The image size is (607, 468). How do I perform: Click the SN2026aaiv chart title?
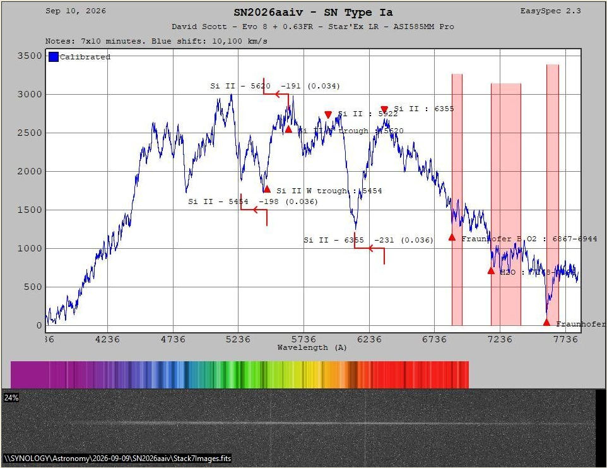coord(313,13)
